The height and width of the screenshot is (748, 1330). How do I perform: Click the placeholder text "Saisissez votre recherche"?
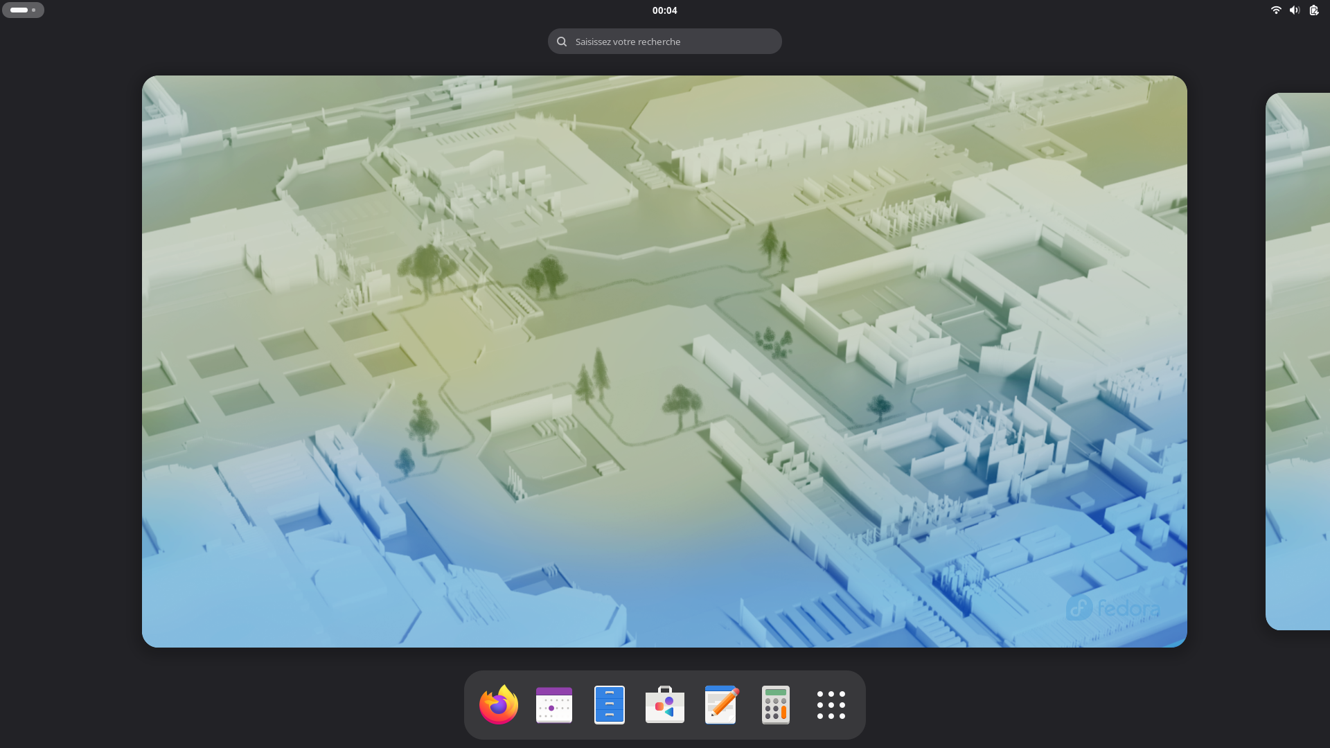628,42
